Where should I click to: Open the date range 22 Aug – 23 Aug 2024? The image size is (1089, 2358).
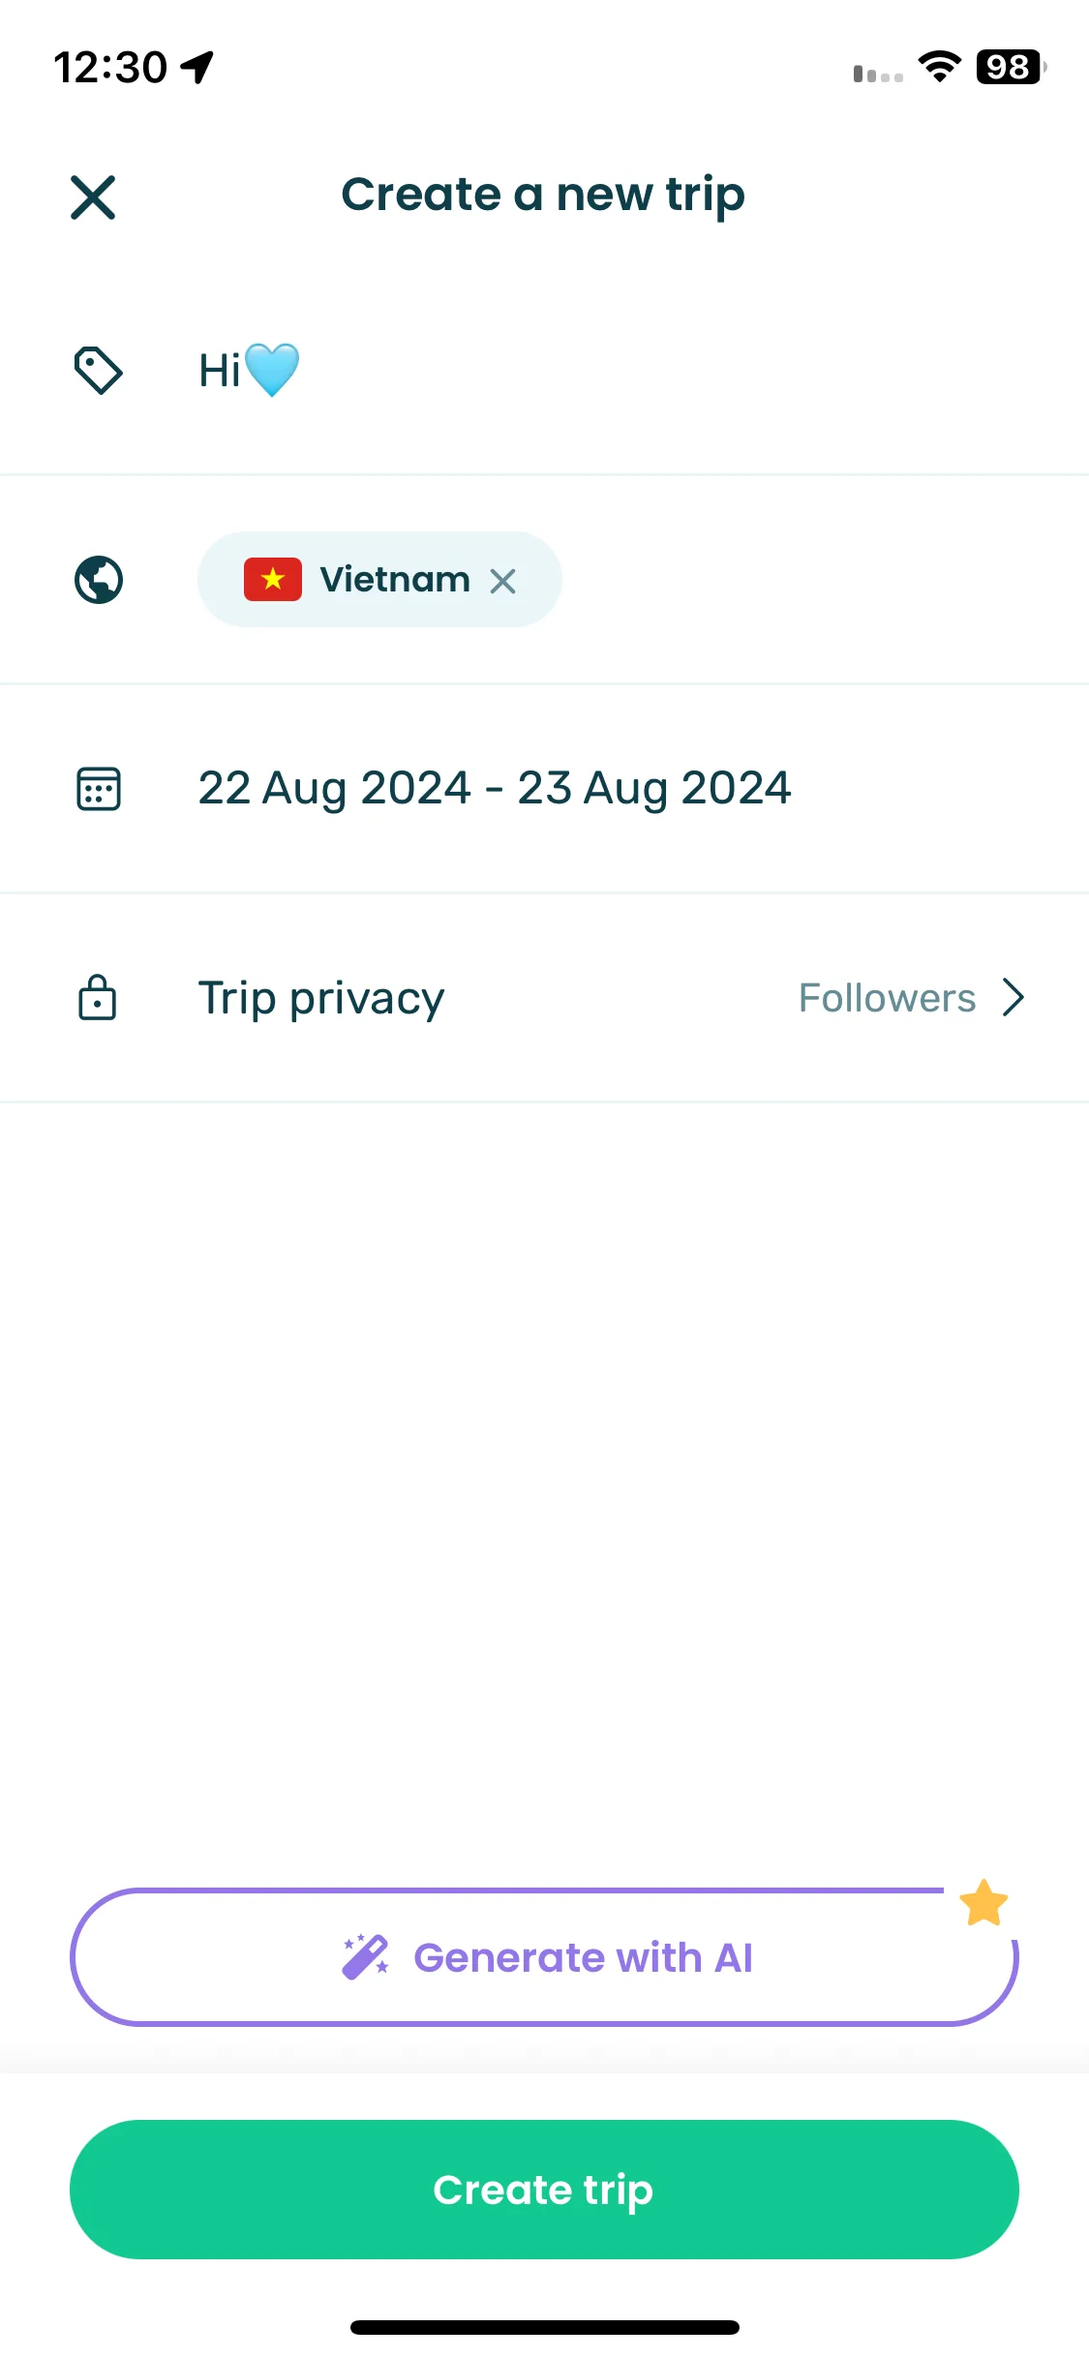[x=495, y=788]
